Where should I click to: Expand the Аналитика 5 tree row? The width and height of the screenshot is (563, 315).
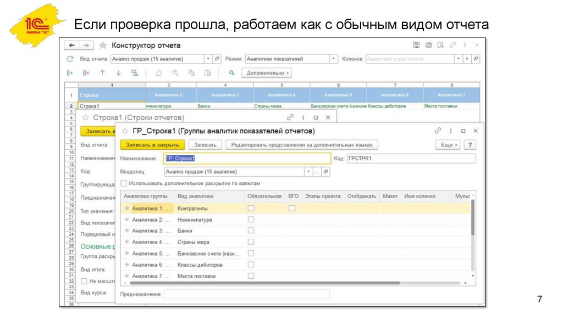coord(127,254)
